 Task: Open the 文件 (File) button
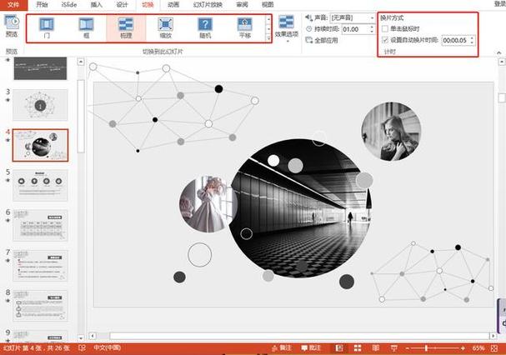point(13,4)
